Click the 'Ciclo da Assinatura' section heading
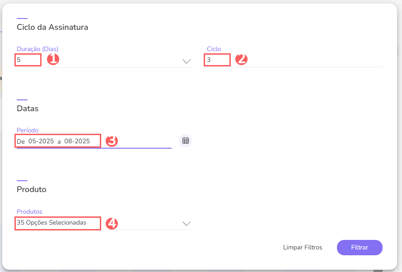 pos(52,27)
